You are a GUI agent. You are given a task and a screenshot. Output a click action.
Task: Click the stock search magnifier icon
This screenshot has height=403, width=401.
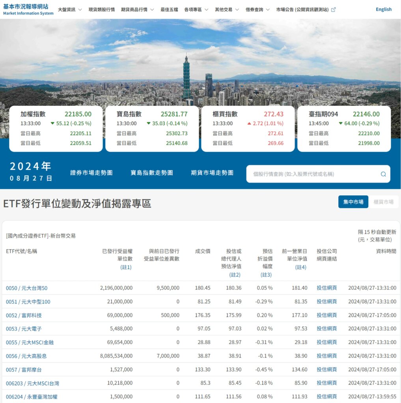click(x=383, y=174)
